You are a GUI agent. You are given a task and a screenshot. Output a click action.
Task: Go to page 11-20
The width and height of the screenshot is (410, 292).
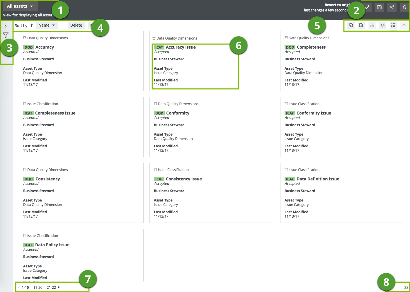point(38,287)
